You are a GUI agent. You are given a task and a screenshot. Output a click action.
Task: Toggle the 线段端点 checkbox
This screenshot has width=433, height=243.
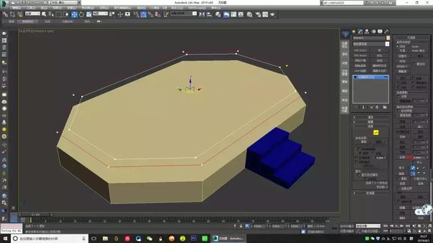point(357,162)
